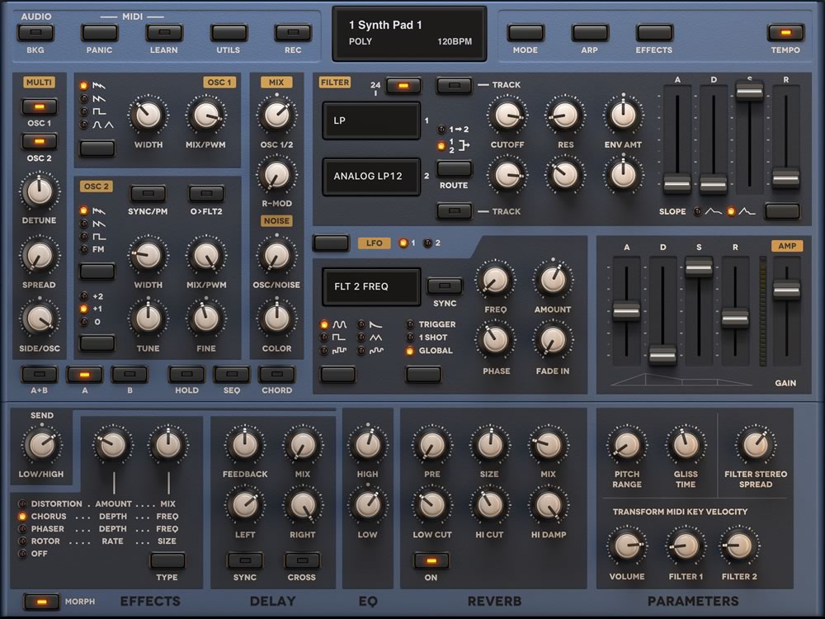The width and height of the screenshot is (825, 619).
Task: Toggle the OSC 2 multi button
Action: pos(40,142)
